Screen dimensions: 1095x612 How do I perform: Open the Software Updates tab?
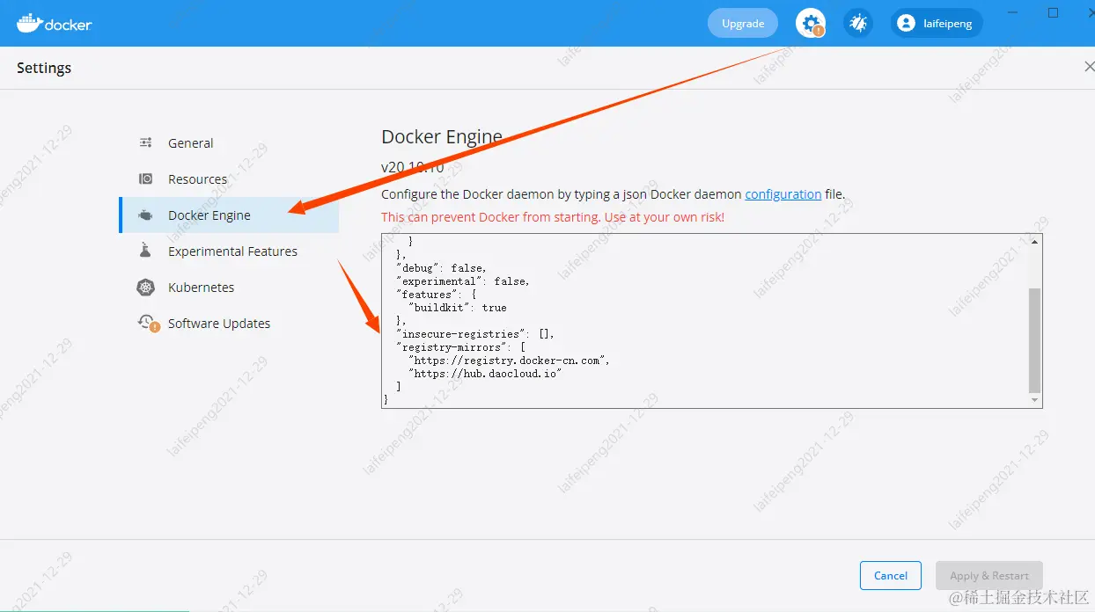229,324
